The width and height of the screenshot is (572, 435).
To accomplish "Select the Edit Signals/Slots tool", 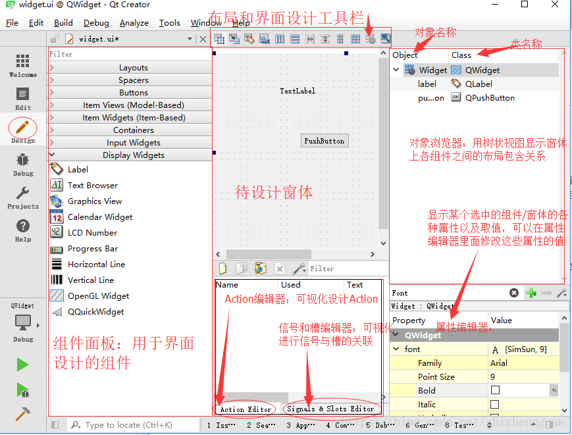I will (234, 39).
